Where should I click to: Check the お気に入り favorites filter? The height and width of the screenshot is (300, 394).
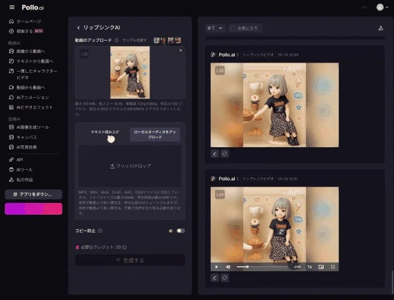(245, 28)
